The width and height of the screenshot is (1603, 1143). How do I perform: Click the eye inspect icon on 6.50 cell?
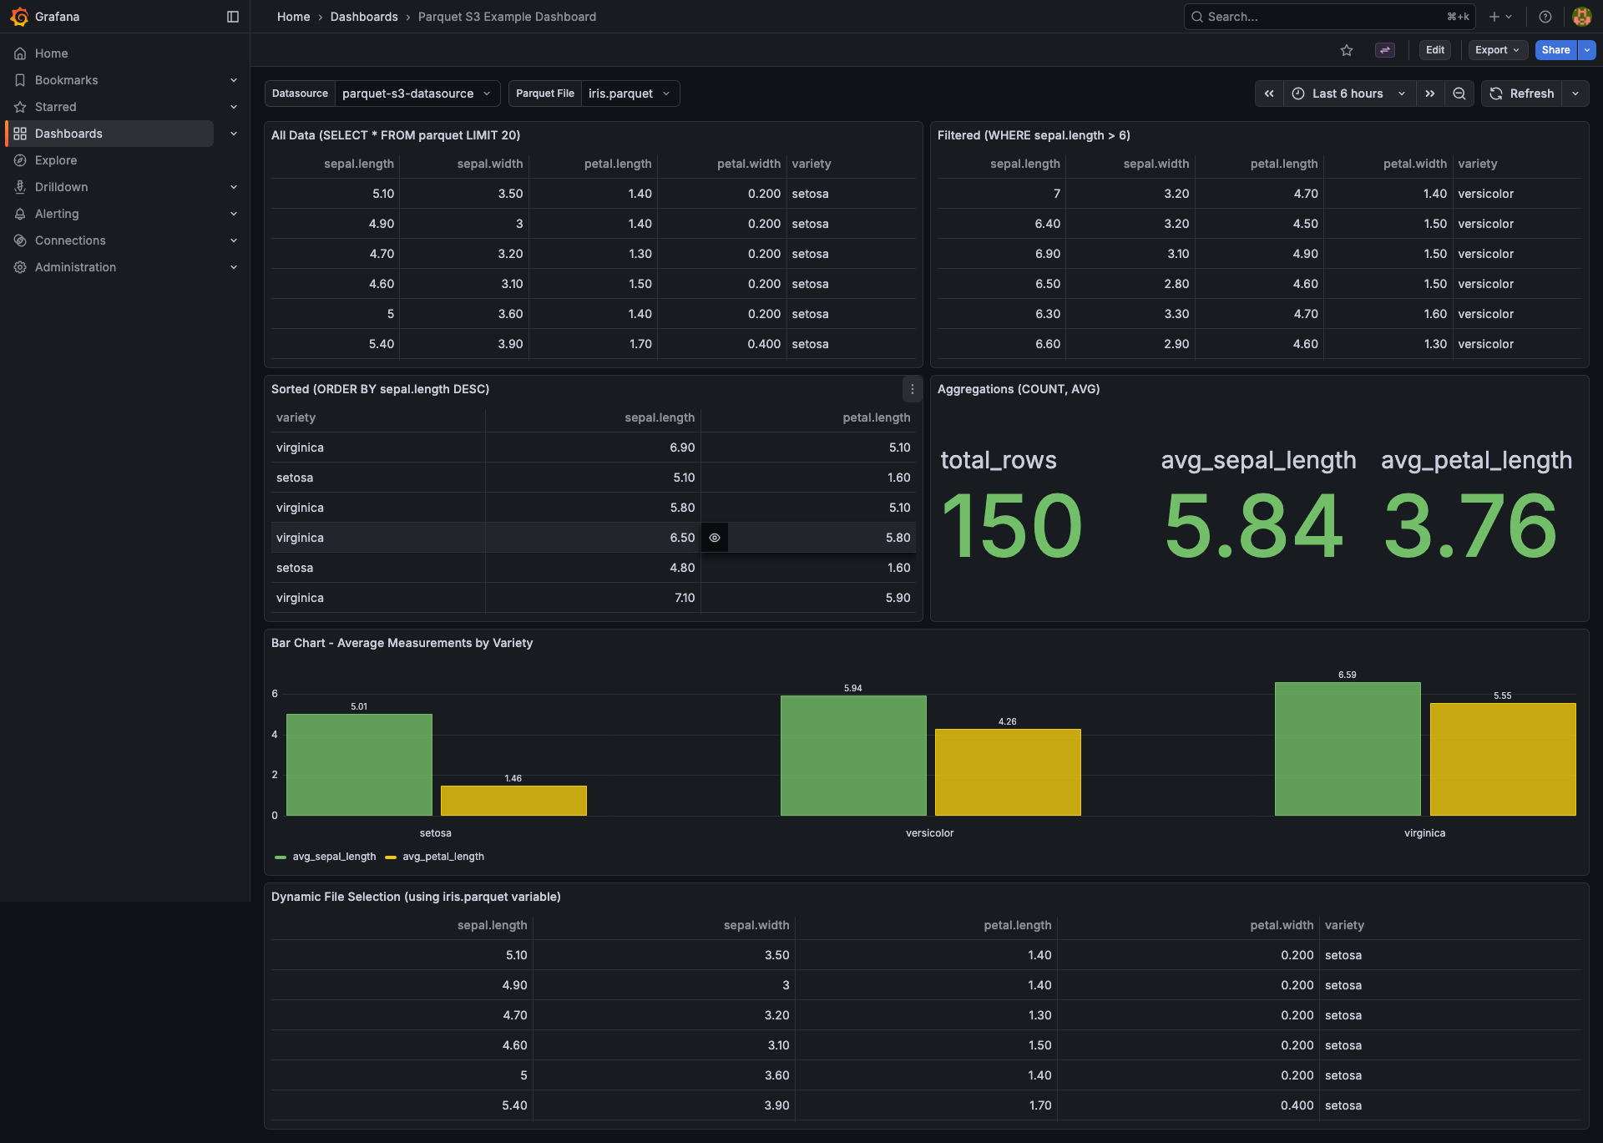[715, 538]
